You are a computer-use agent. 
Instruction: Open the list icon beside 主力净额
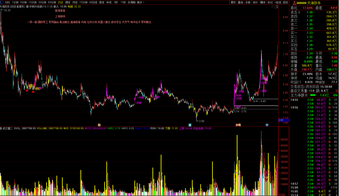pyautogui.click(x=306, y=95)
